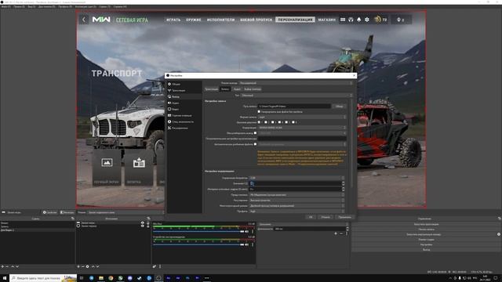This screenshot has height=282, width=502.
Task: Open encoder Профиль dropdown
Action: click(296, 211)
